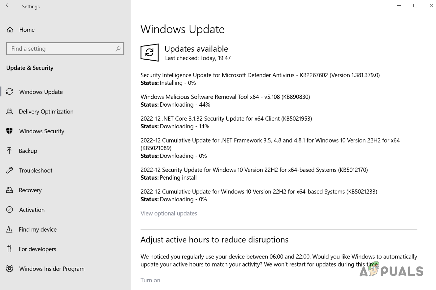Open the Recovery settings page
Viewport: 436px width, 290px height.
[30, 190]
